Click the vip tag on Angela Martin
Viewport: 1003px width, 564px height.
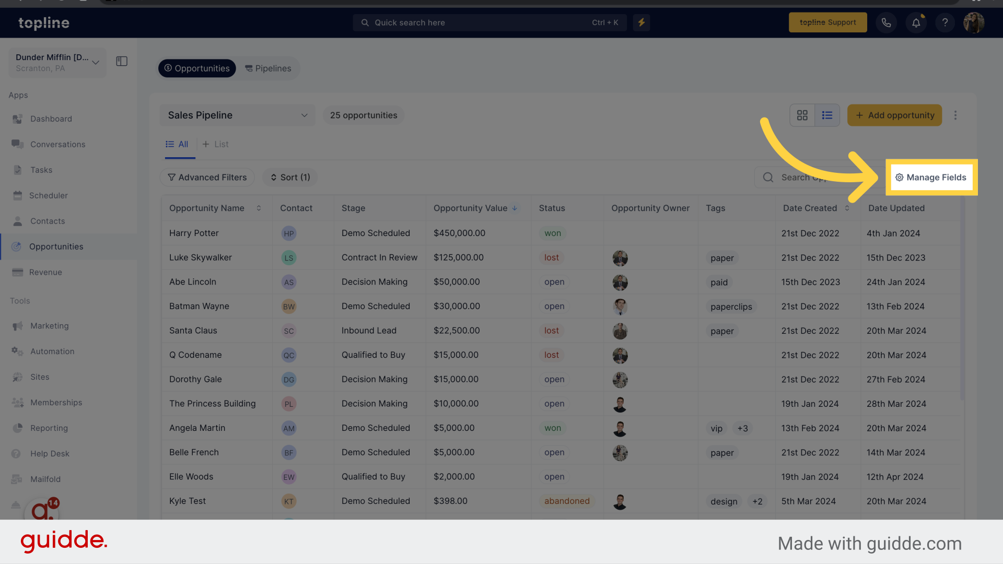coord(716,429)
